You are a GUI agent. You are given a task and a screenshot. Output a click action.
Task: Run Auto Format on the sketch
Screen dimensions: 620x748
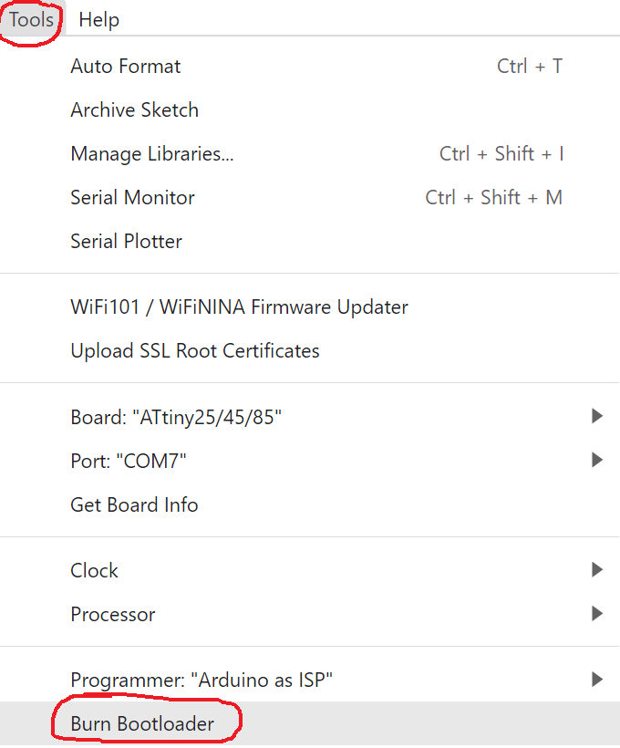click(126, 67)
